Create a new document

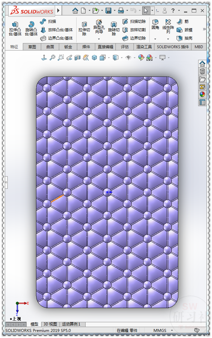[83, 11]
